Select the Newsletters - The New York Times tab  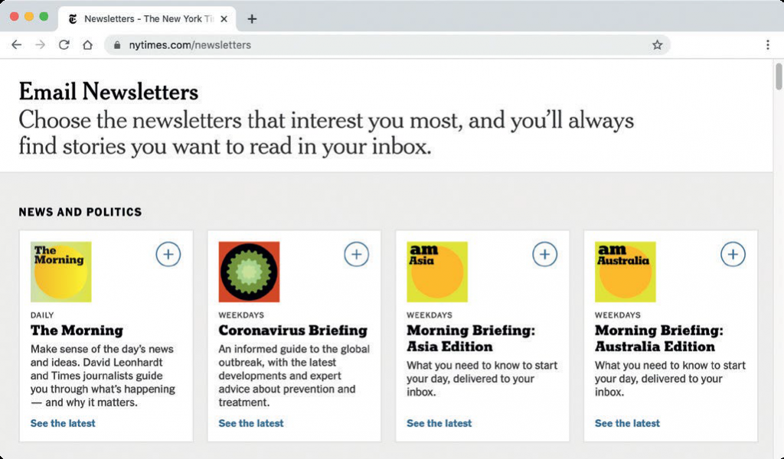[x=145, y=18]
